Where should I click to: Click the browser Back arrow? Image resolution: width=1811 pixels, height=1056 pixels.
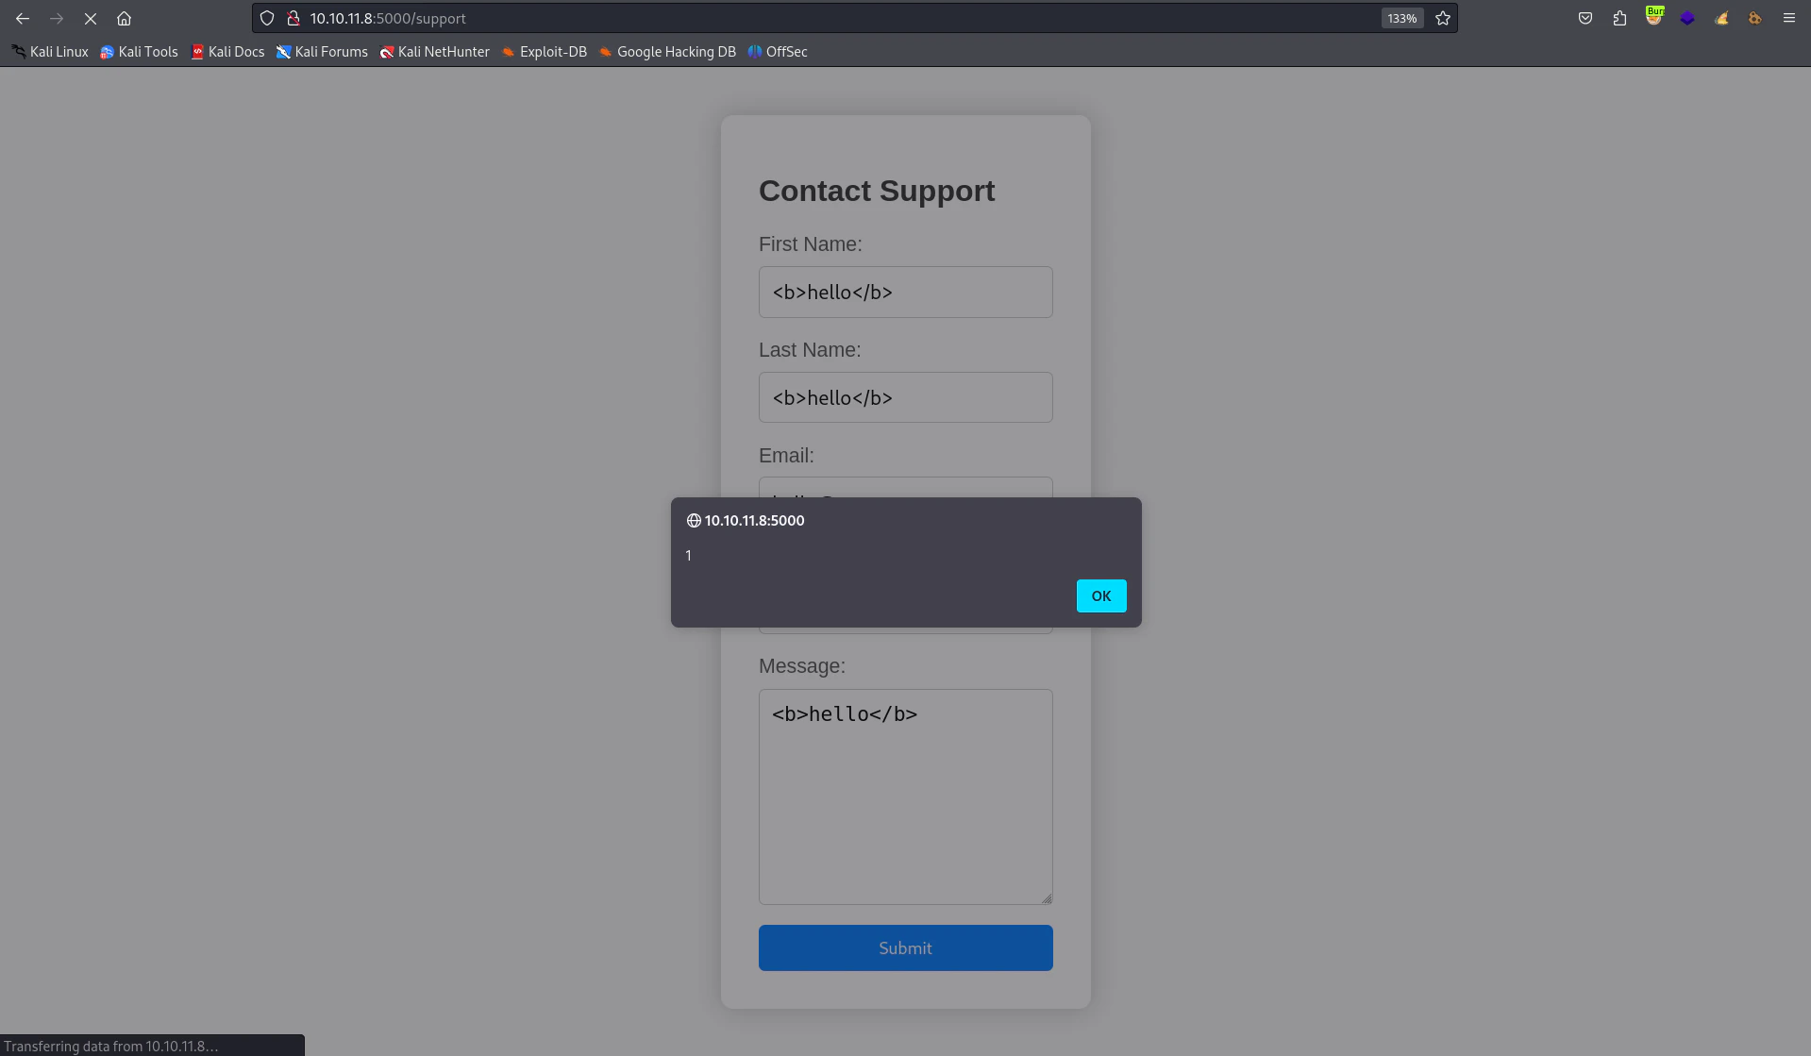23,18
